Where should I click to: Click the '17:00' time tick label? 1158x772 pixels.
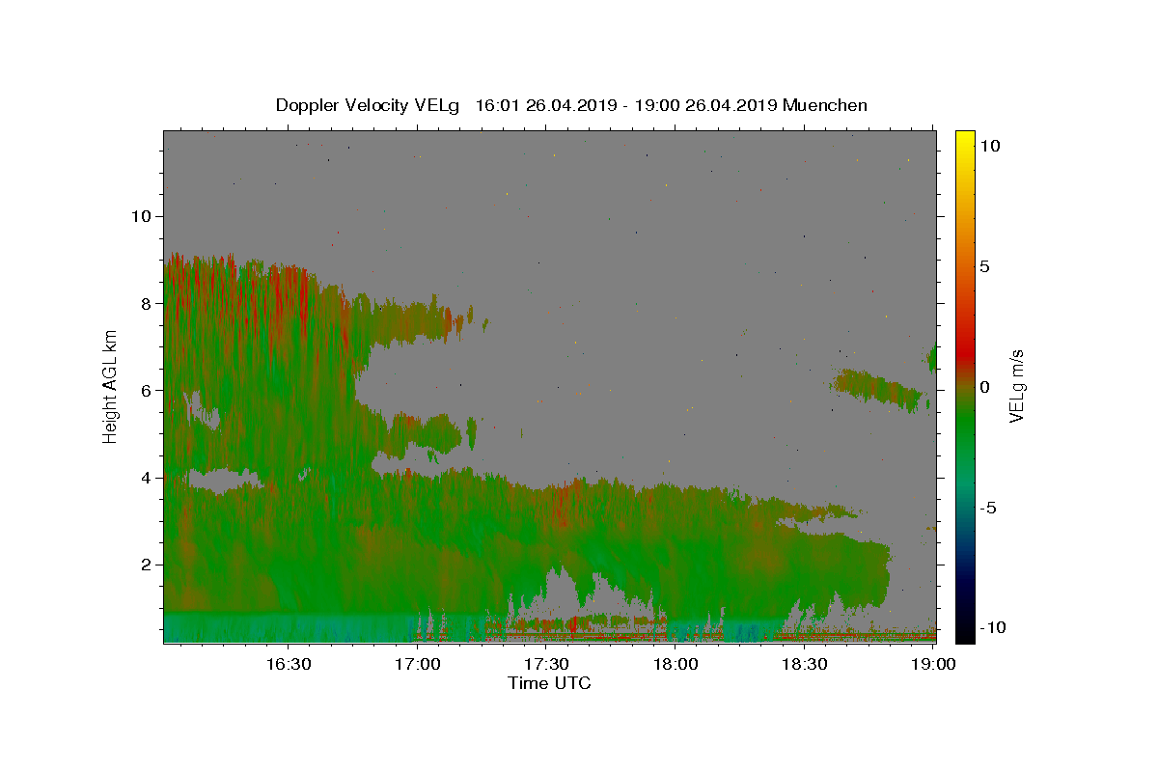tap(417, 665)
